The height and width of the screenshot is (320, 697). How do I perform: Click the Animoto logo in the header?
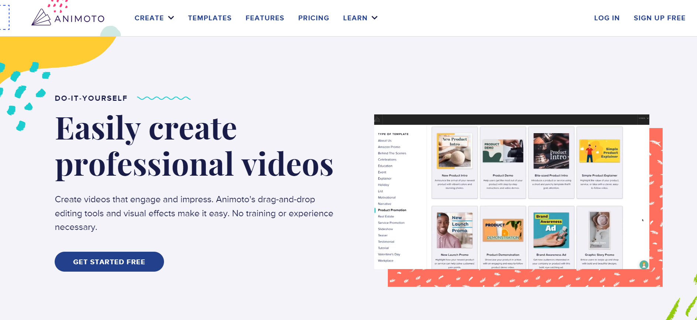(x=68, y=17)
